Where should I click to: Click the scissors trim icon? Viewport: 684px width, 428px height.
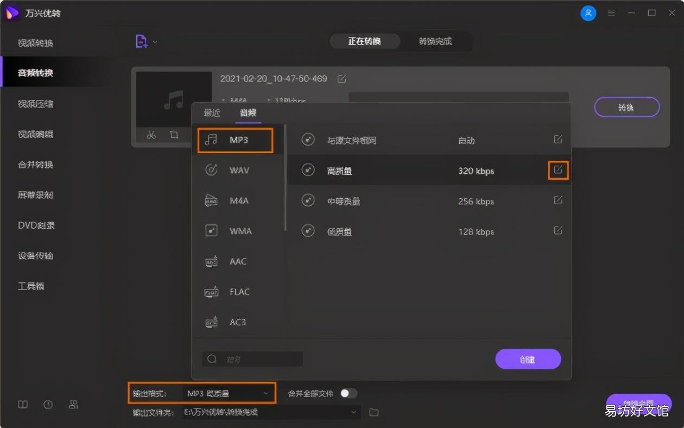tap(151, 135)
